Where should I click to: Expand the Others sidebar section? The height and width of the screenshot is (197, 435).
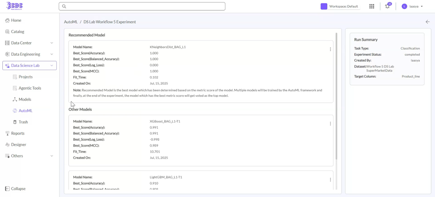point(51,156)
